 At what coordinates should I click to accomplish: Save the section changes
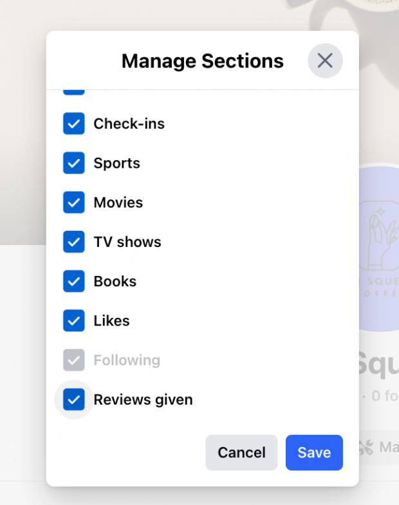[x=314, y=452]
